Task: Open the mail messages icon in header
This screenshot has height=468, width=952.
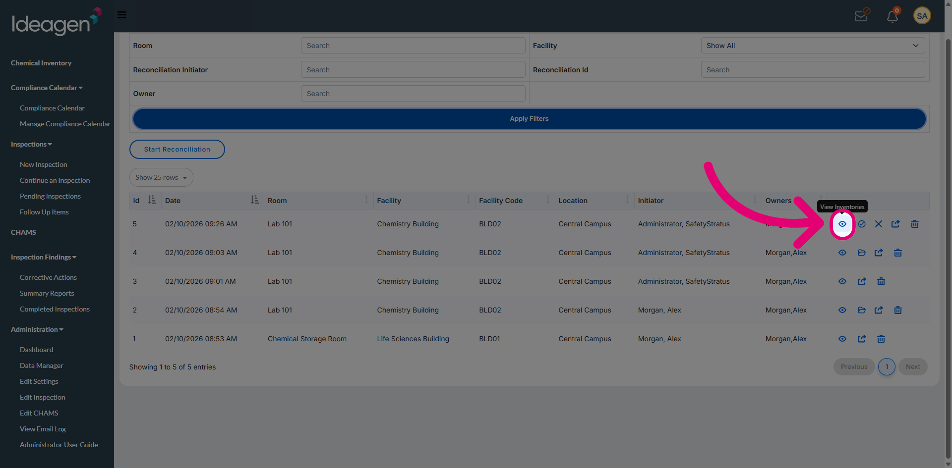Action: [861, 16]
